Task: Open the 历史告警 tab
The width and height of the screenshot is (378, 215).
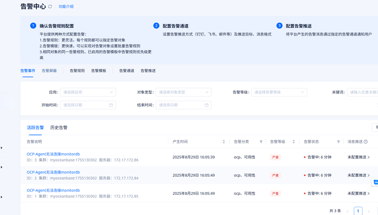Action: (59, 128)
